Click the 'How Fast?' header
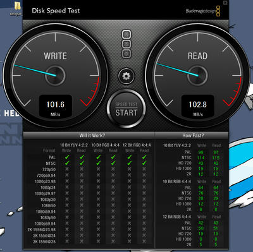This screenshot has width=253, height=252. pos(193,135)
